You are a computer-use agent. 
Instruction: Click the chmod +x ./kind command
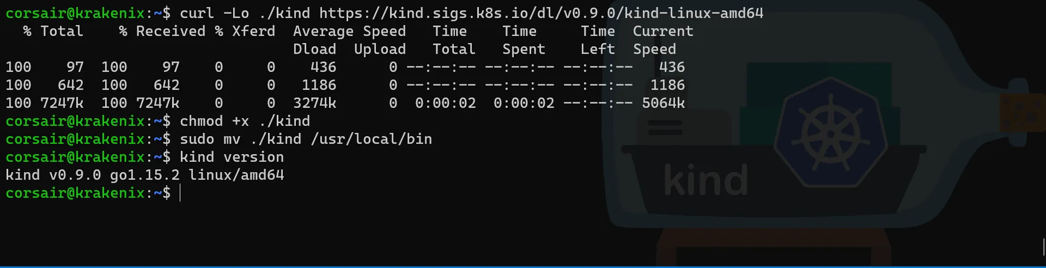pos(245,121)
